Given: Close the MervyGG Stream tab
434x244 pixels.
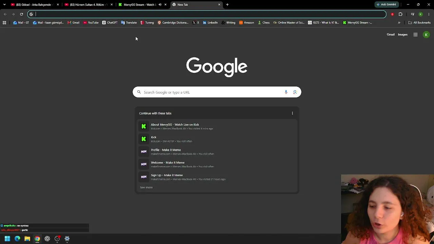Looking at the screenshot, I should [165, 5].
